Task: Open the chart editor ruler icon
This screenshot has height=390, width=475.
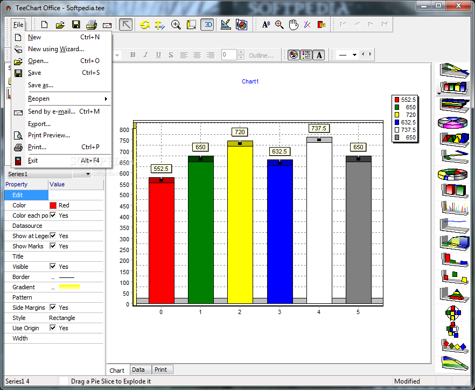Action: [226, 25]
